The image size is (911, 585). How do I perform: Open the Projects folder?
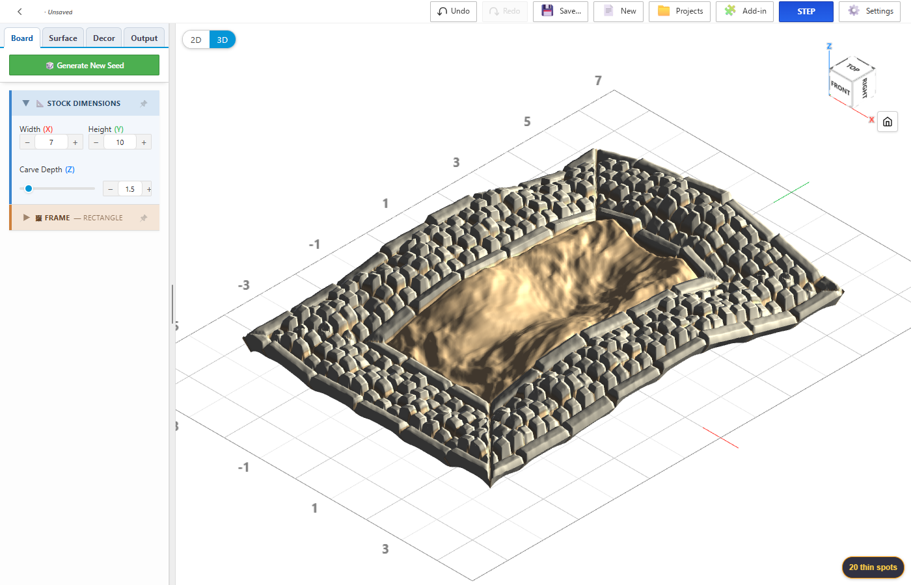click(x=679, y=11)
